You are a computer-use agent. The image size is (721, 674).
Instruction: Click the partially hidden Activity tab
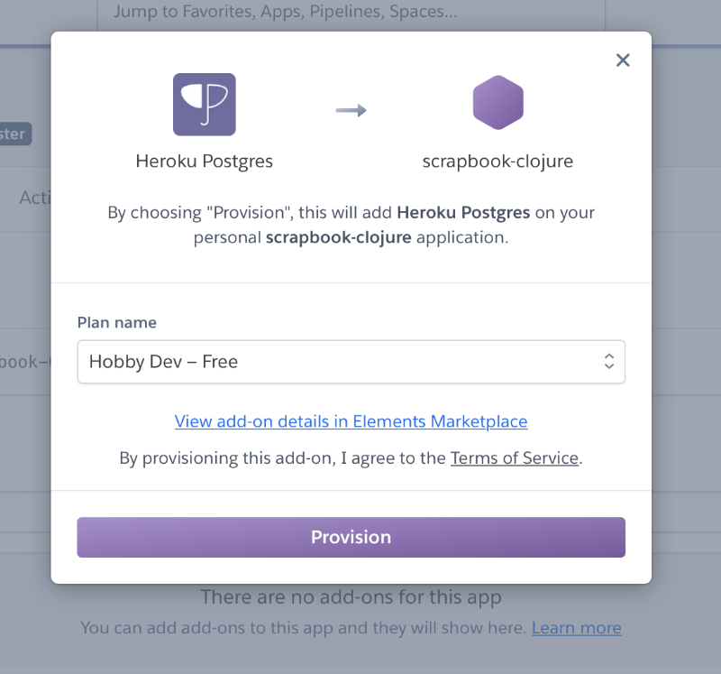(x=34, y=198)
